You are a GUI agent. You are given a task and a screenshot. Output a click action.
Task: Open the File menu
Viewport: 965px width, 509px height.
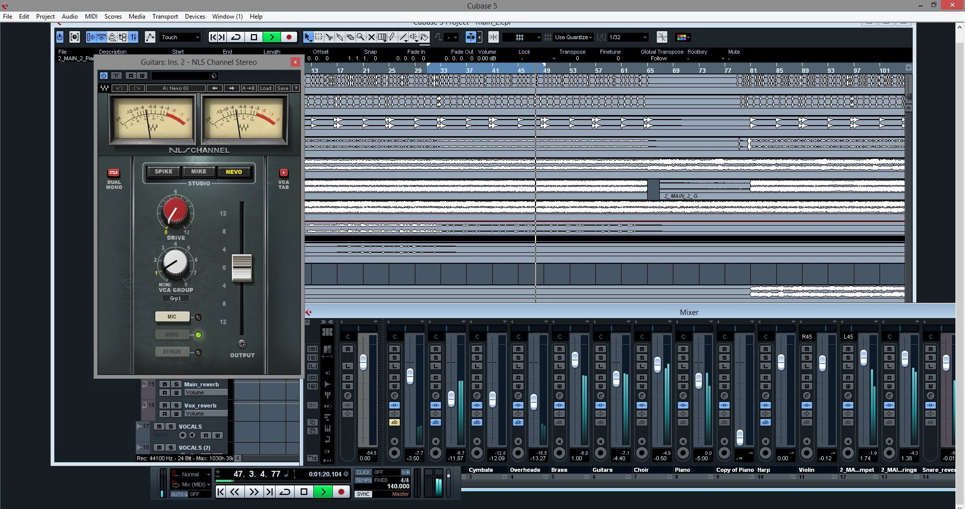[x=8, y=17]
